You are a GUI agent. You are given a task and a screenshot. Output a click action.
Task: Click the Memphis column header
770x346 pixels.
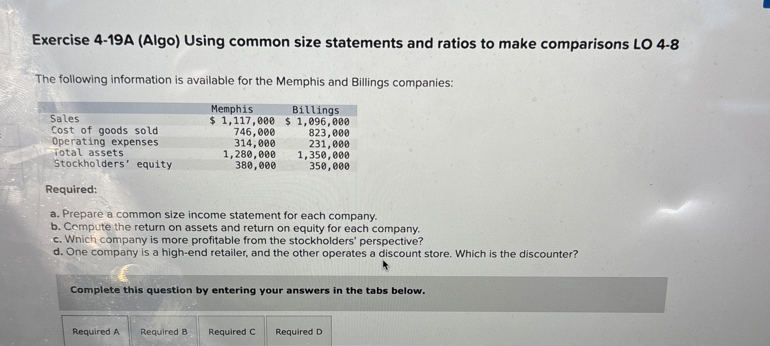pos(232,109)
